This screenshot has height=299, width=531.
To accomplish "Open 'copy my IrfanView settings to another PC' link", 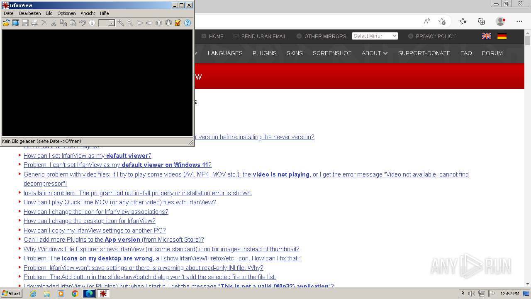I will (x=95, y=230).
